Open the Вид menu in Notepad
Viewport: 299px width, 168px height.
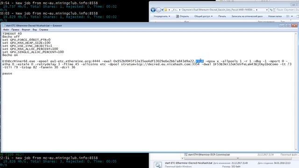click(35, 30)
